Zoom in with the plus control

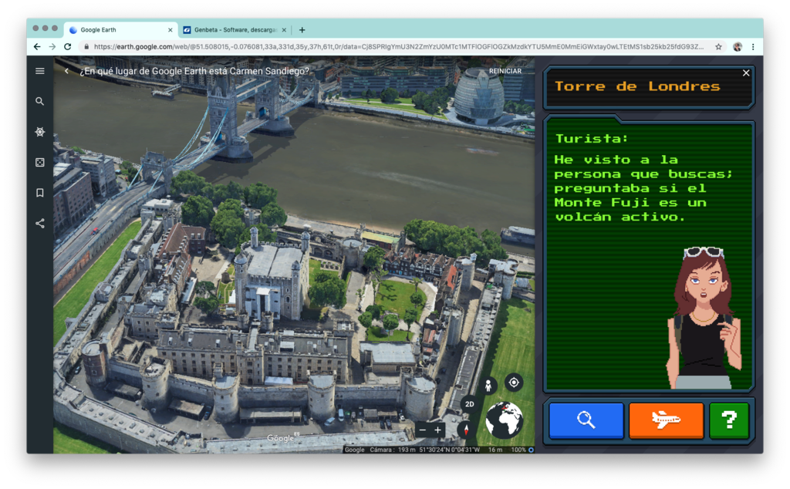[437, 430]
